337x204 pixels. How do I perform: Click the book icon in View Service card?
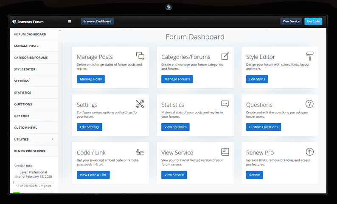click(225, 152)
